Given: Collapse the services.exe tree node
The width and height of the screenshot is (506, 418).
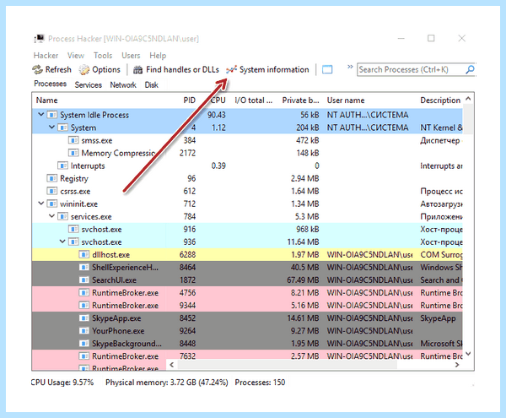Looking at the screenshot, I should coord(51,216).
